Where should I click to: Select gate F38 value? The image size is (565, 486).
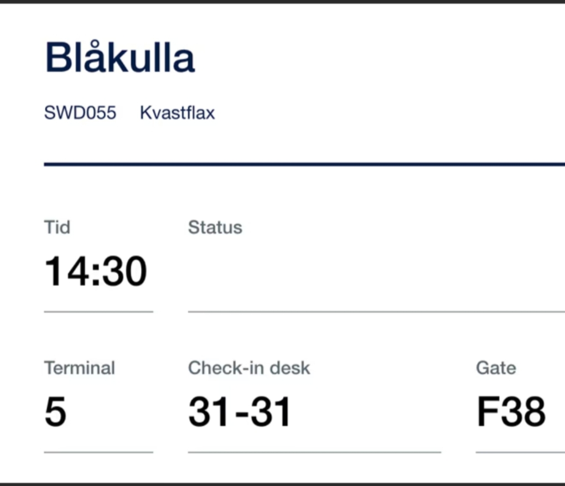coord(511,412)
